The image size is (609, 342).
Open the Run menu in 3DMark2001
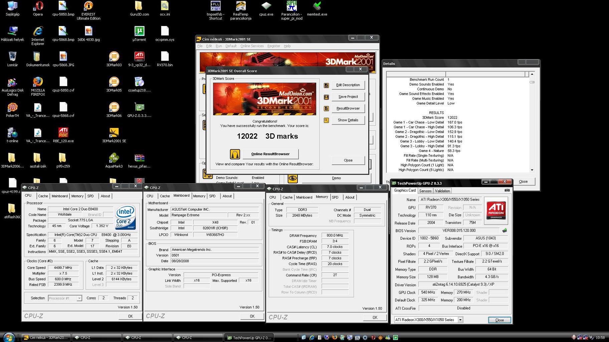click(x=219, y=46)
